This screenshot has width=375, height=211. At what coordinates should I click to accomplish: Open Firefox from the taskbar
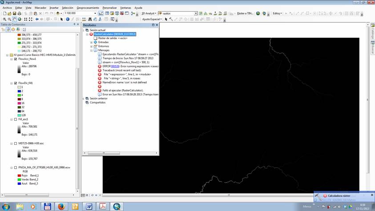point(61,207)
